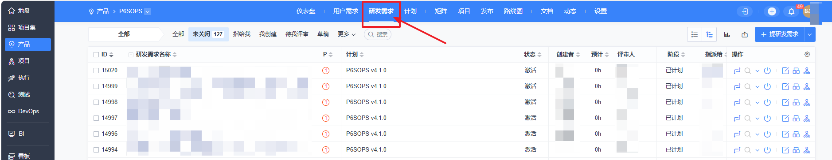
Task: Select the 研发需求 tab
Action: (381, 11)
